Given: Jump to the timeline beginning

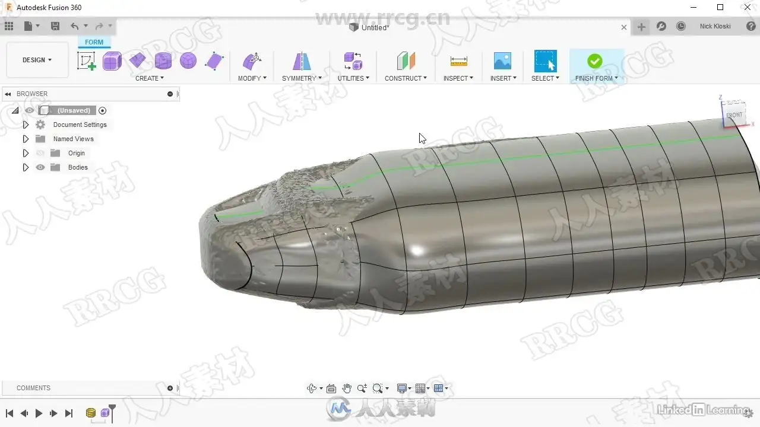Looking at the screenshot, I should [9, 413].
